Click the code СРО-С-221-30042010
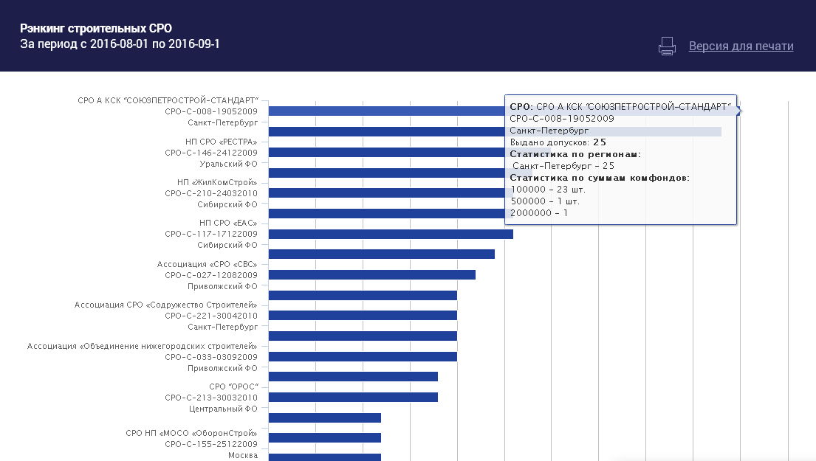The width and height of the screenshot is (816, 461). click(x=211, y=316)
